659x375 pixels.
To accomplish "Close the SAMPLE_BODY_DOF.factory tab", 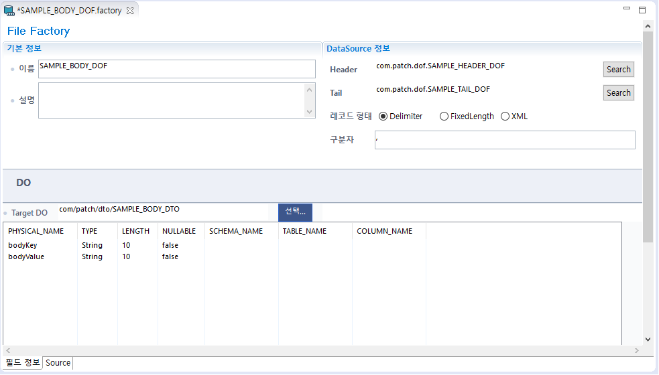I will tap(130, 11).
